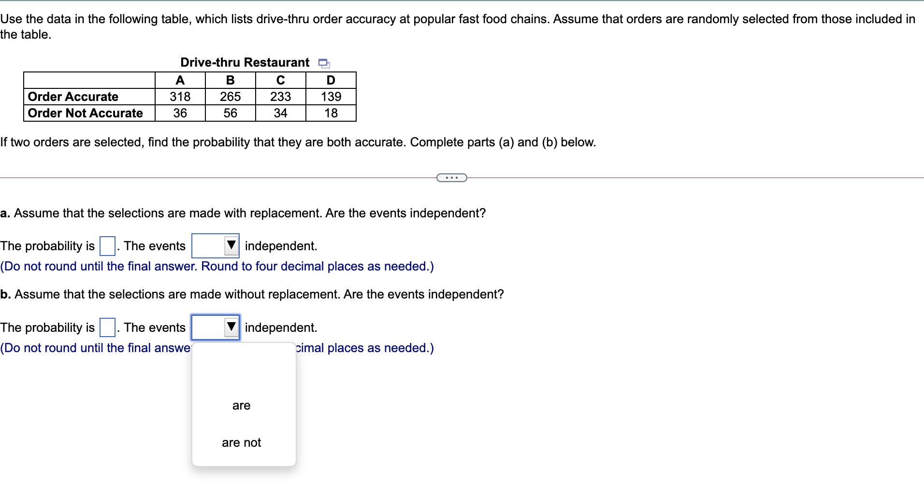The image size is (924, 482).
Task: Click the value 56 under restaurant B
Action: click(231, 113)
